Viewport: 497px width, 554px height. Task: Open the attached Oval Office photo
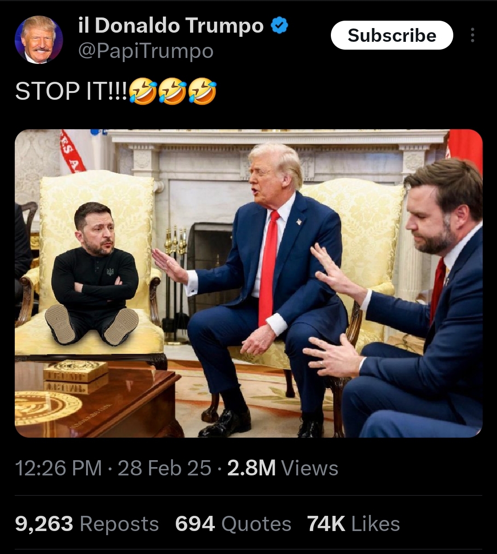point(248,283)
